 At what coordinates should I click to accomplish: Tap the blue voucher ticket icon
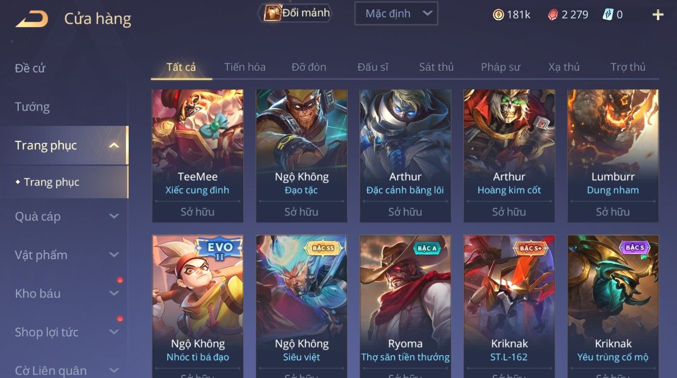pyautogui.click(x=608, y=14)
